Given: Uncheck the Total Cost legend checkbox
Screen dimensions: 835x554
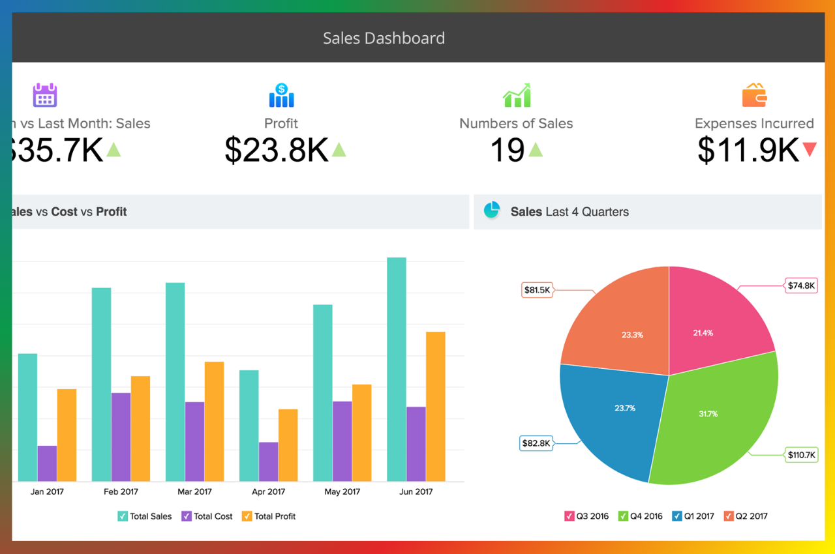Looking at the screenshot, I should pos(186,516).
